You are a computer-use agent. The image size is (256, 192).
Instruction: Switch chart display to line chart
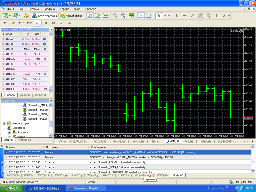[106, 15]
